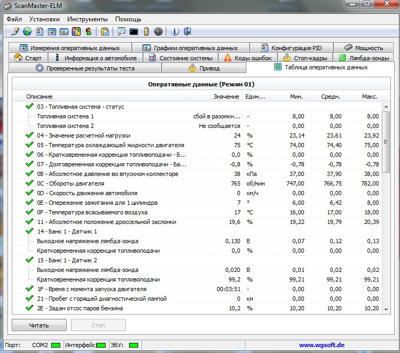Select the 11 Абсолютное положение дроссельной заслонки row
The image size is (400, 353).
pos(198,222)
